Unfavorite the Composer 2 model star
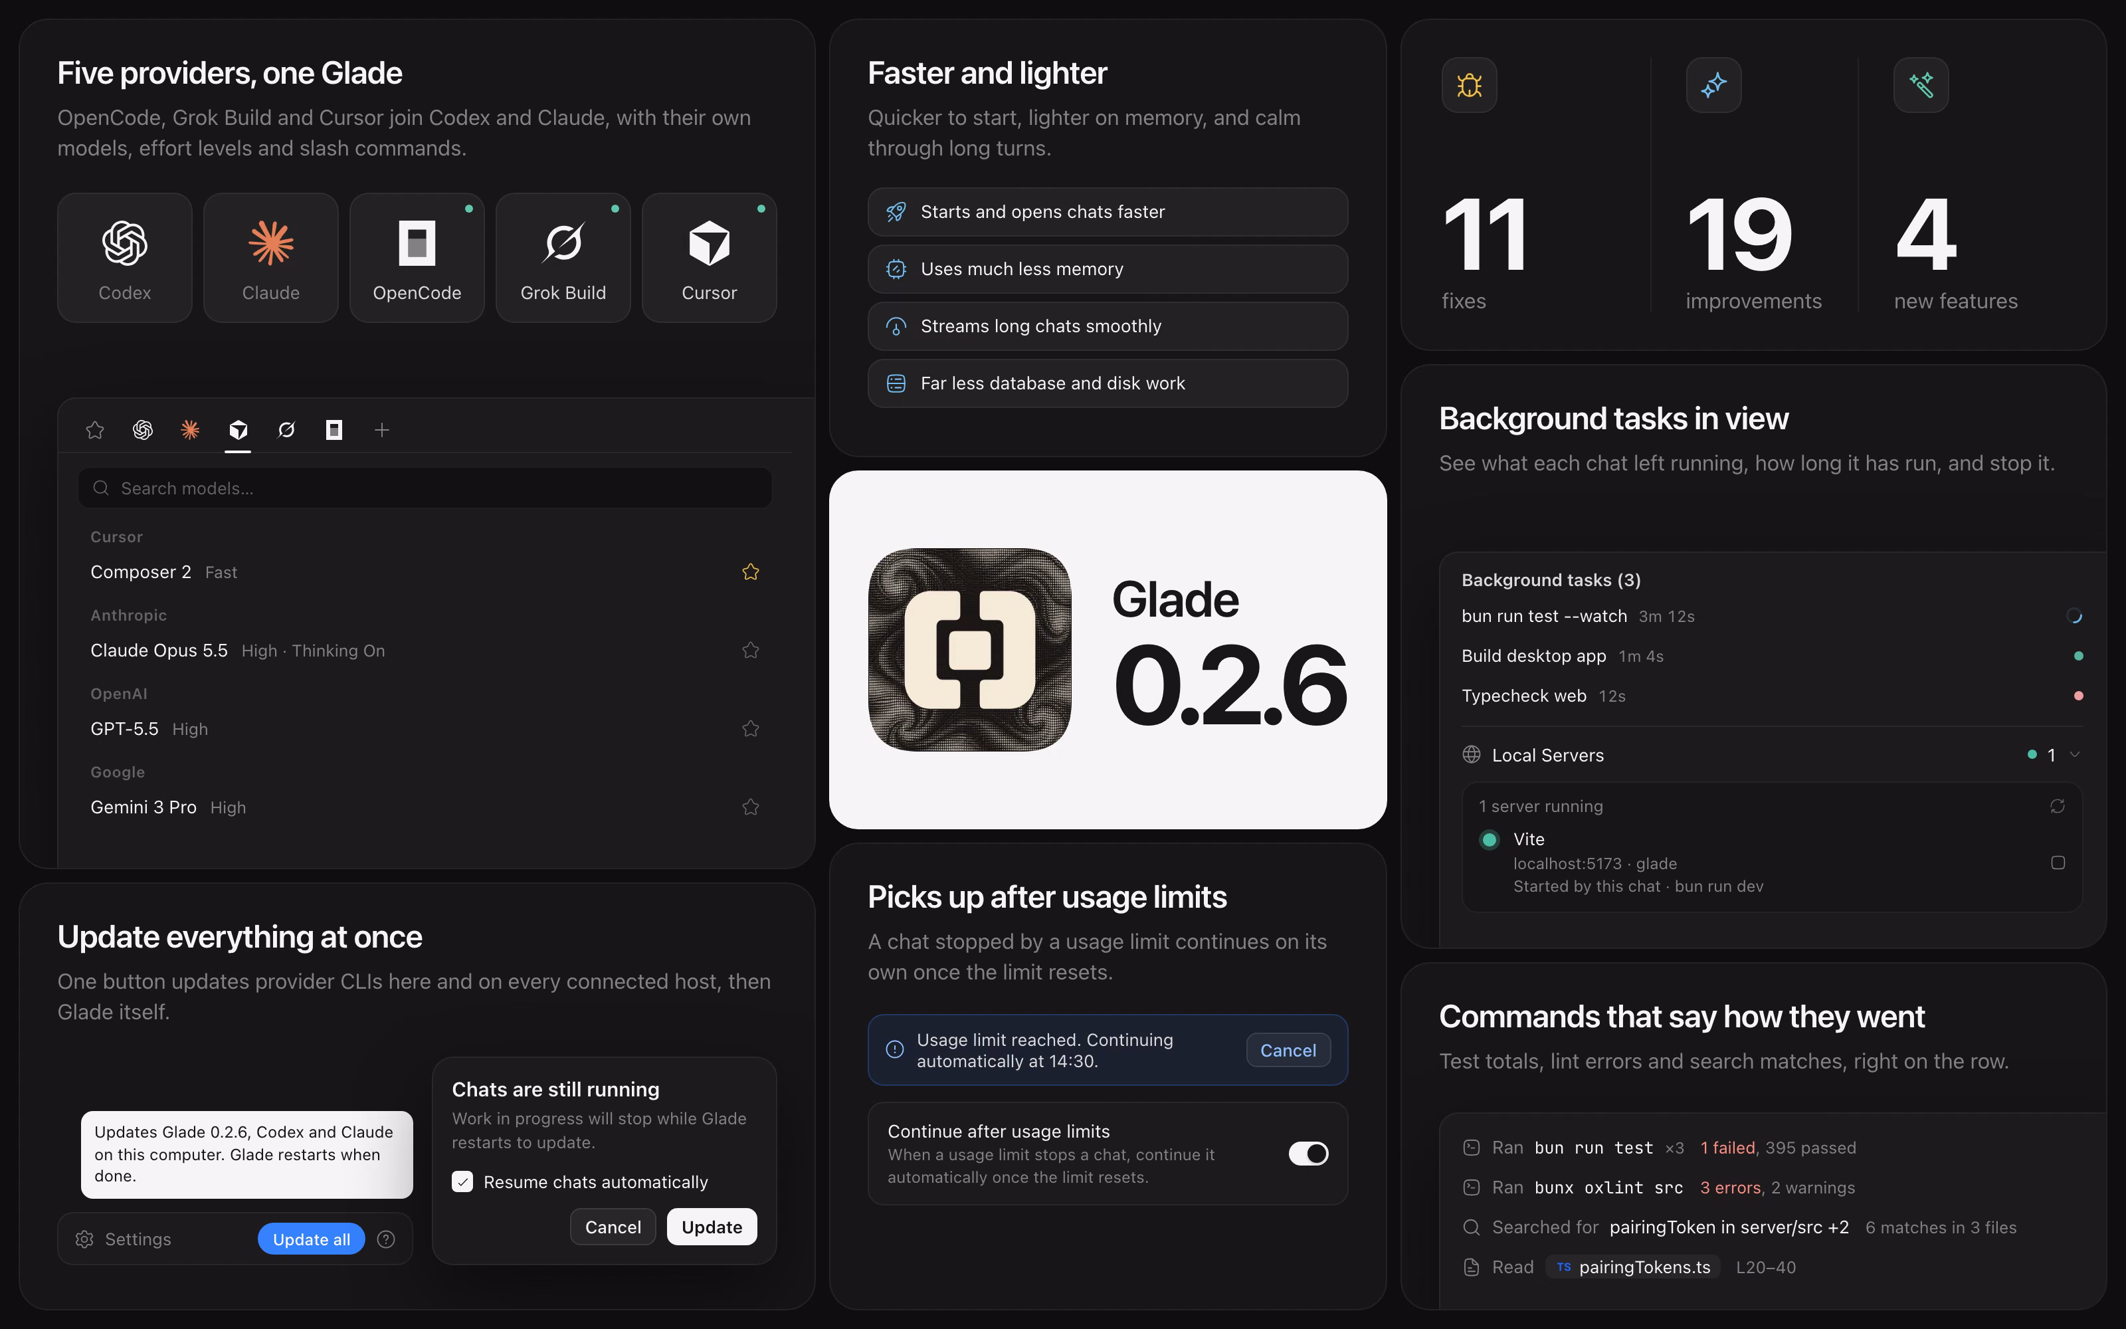Screen dimensions: 2126x1329 [x=750, y=571]
